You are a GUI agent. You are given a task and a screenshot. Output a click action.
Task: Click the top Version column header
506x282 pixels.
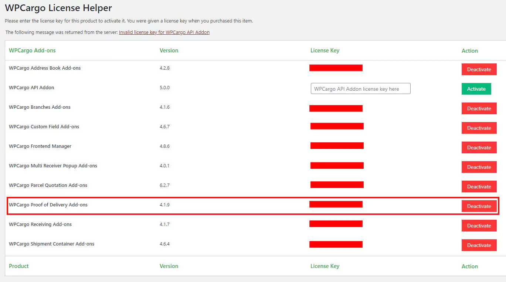pos(169,51)
